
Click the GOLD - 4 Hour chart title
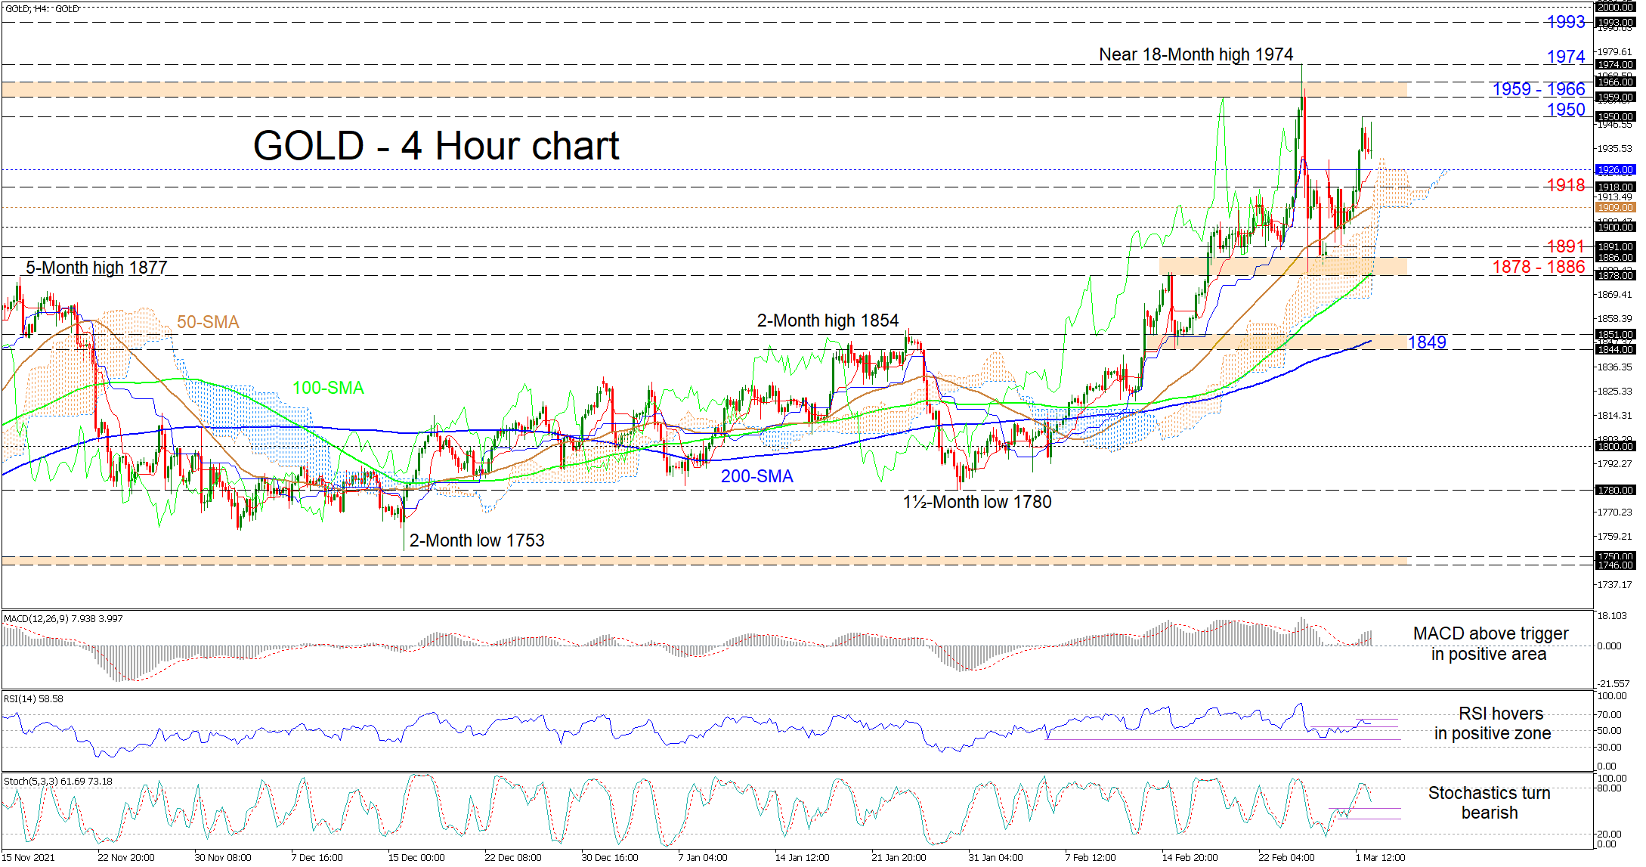435,146
